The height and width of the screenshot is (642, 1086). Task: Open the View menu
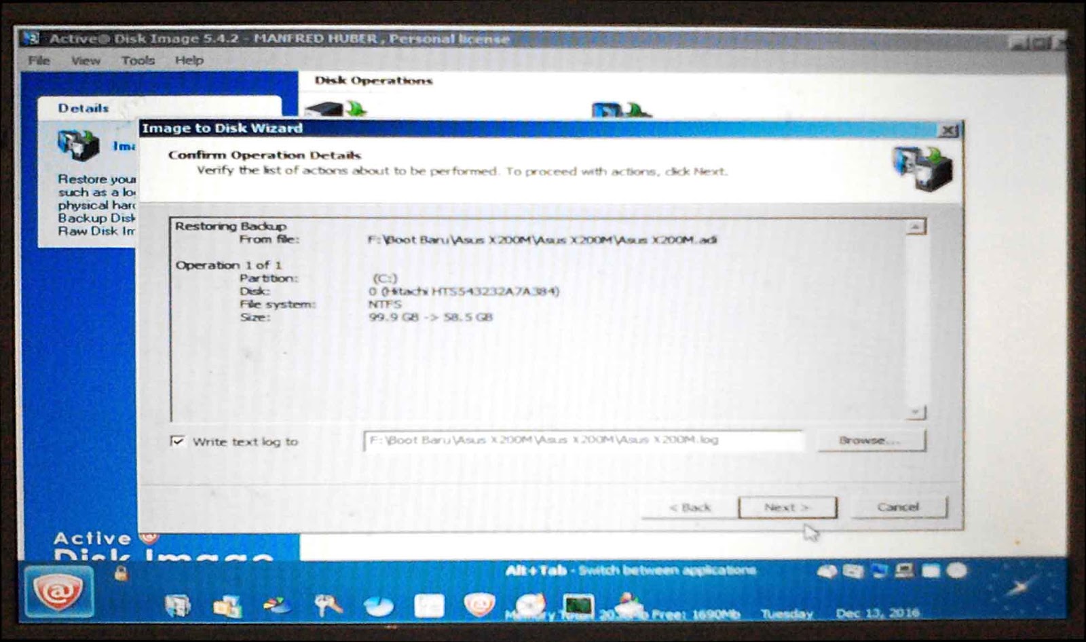pyautogui.click(x=86, y=60)
